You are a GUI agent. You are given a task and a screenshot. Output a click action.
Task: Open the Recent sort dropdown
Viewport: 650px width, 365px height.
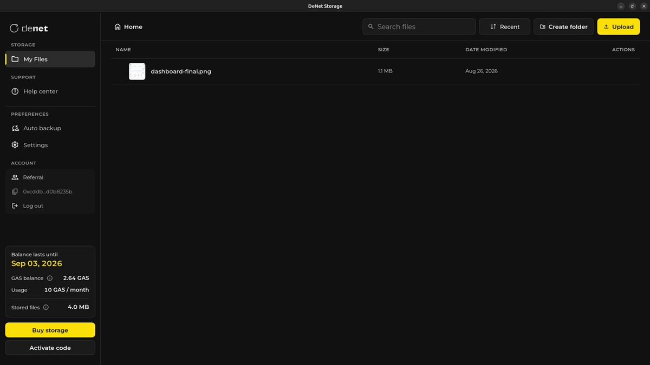pyautogui.click(x=505, y=26)
